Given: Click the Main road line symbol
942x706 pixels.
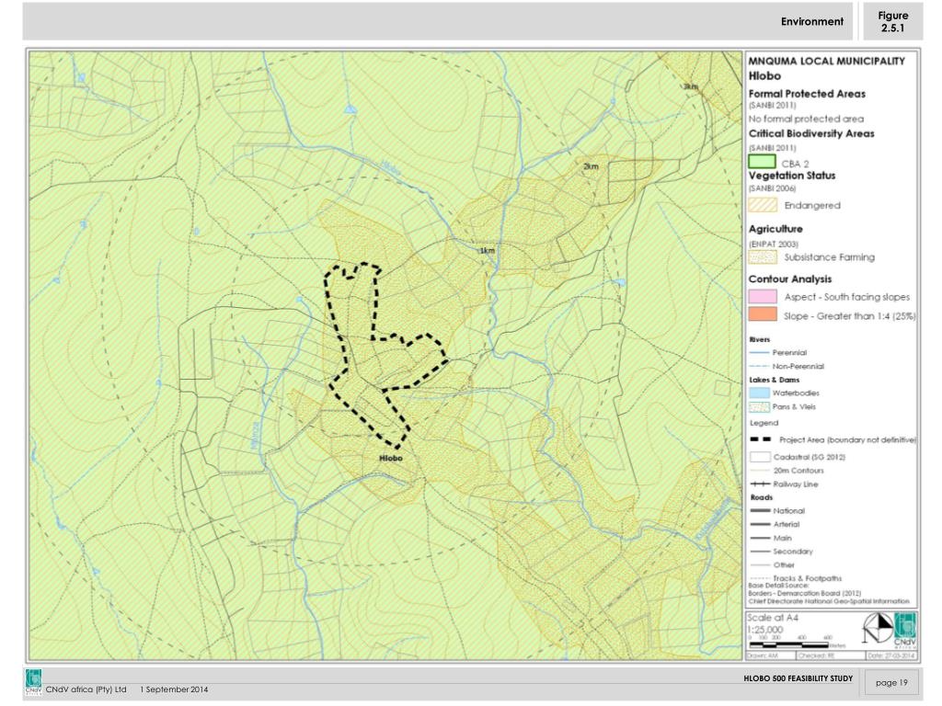Looking at the screenshot, I should (x=760, y=538).
